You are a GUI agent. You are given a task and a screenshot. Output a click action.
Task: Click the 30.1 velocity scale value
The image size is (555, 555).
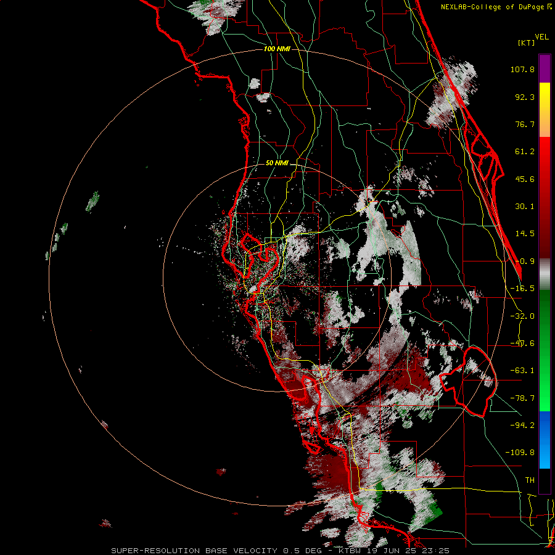(525, 207)
